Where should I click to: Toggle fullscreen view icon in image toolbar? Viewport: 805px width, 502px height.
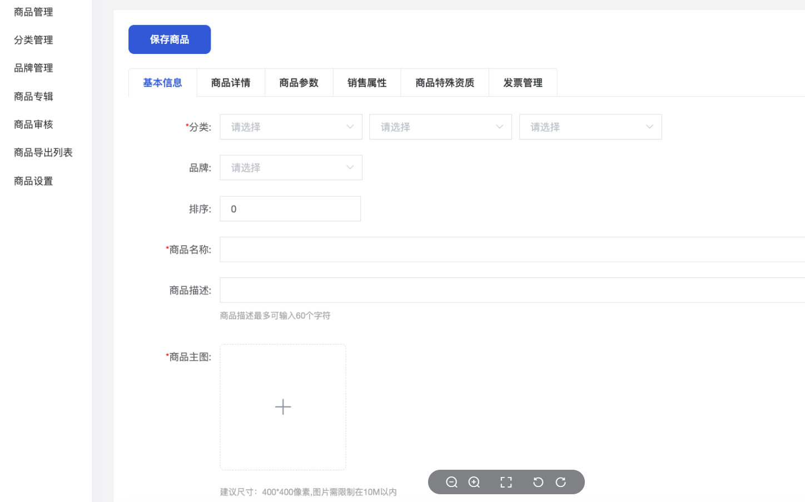506,482
